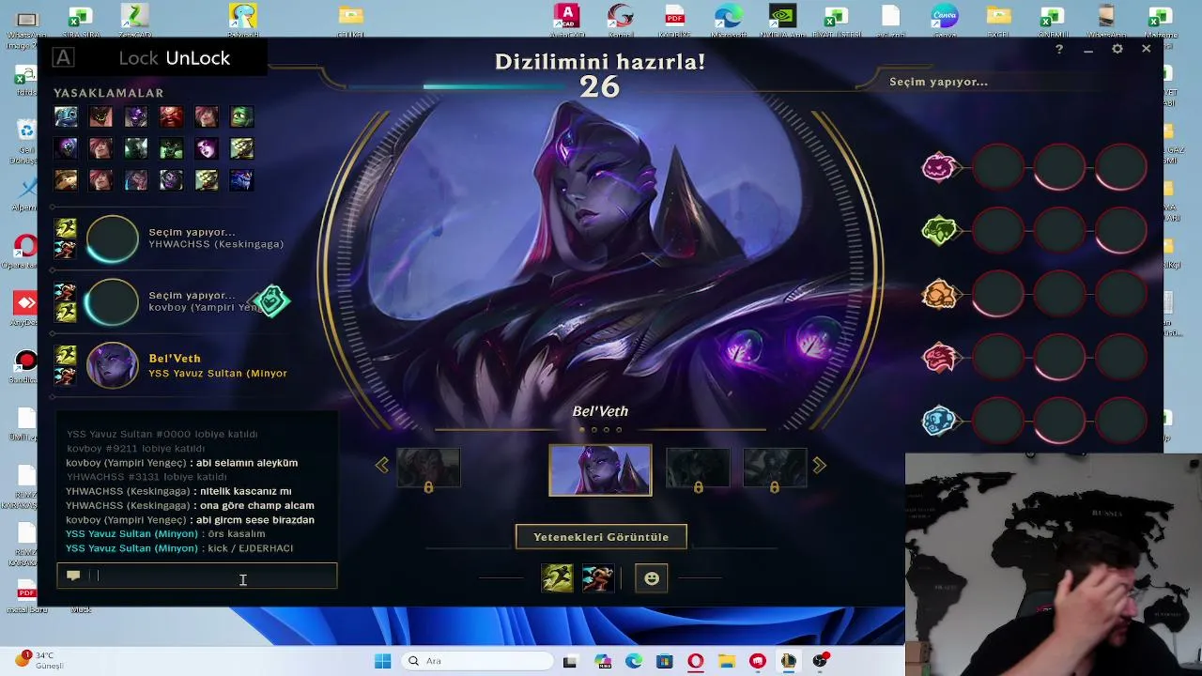Open the AnyDesk desktop shortcut
This screenshot has height=676, width=1202.
[25, 308]
